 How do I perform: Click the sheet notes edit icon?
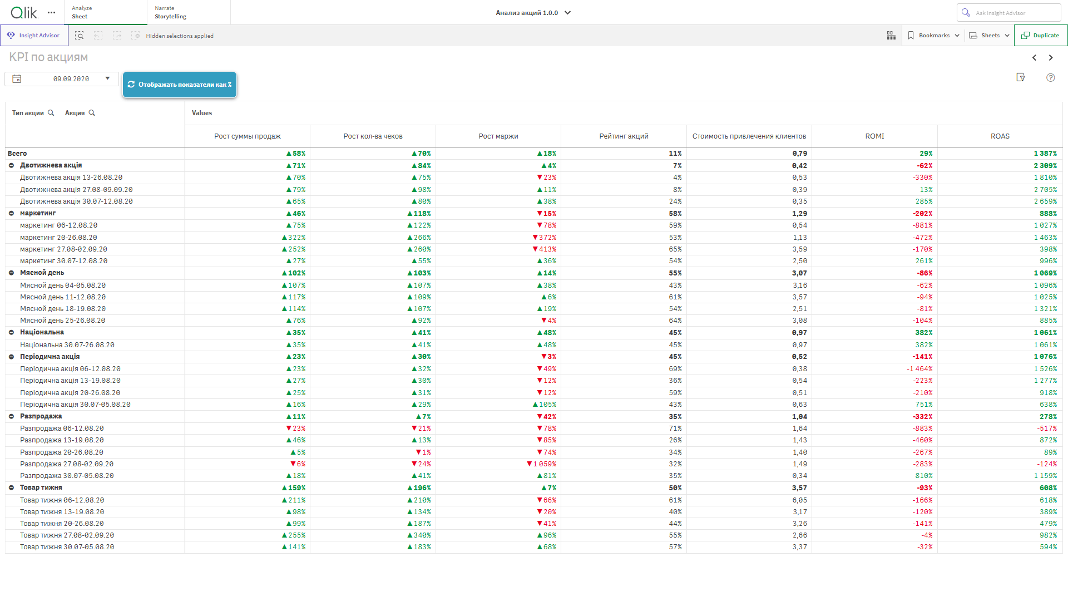click(1021, 78)
